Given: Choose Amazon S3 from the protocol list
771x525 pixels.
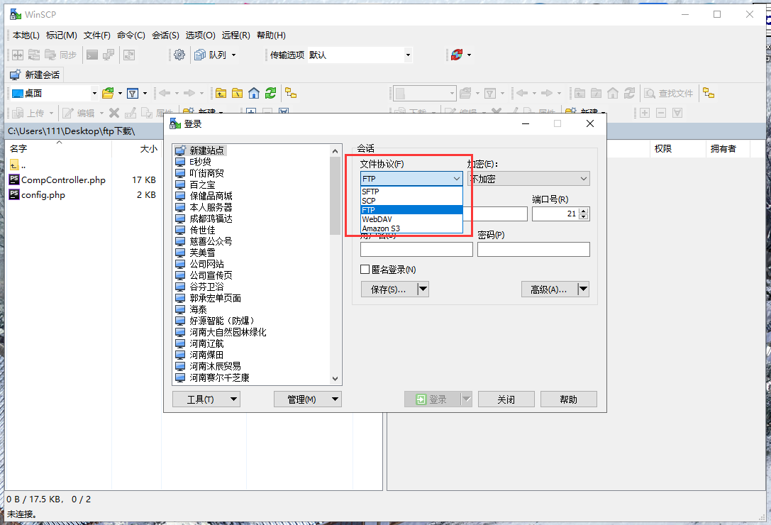Looking at the screenshot, I should click(411, 228).
